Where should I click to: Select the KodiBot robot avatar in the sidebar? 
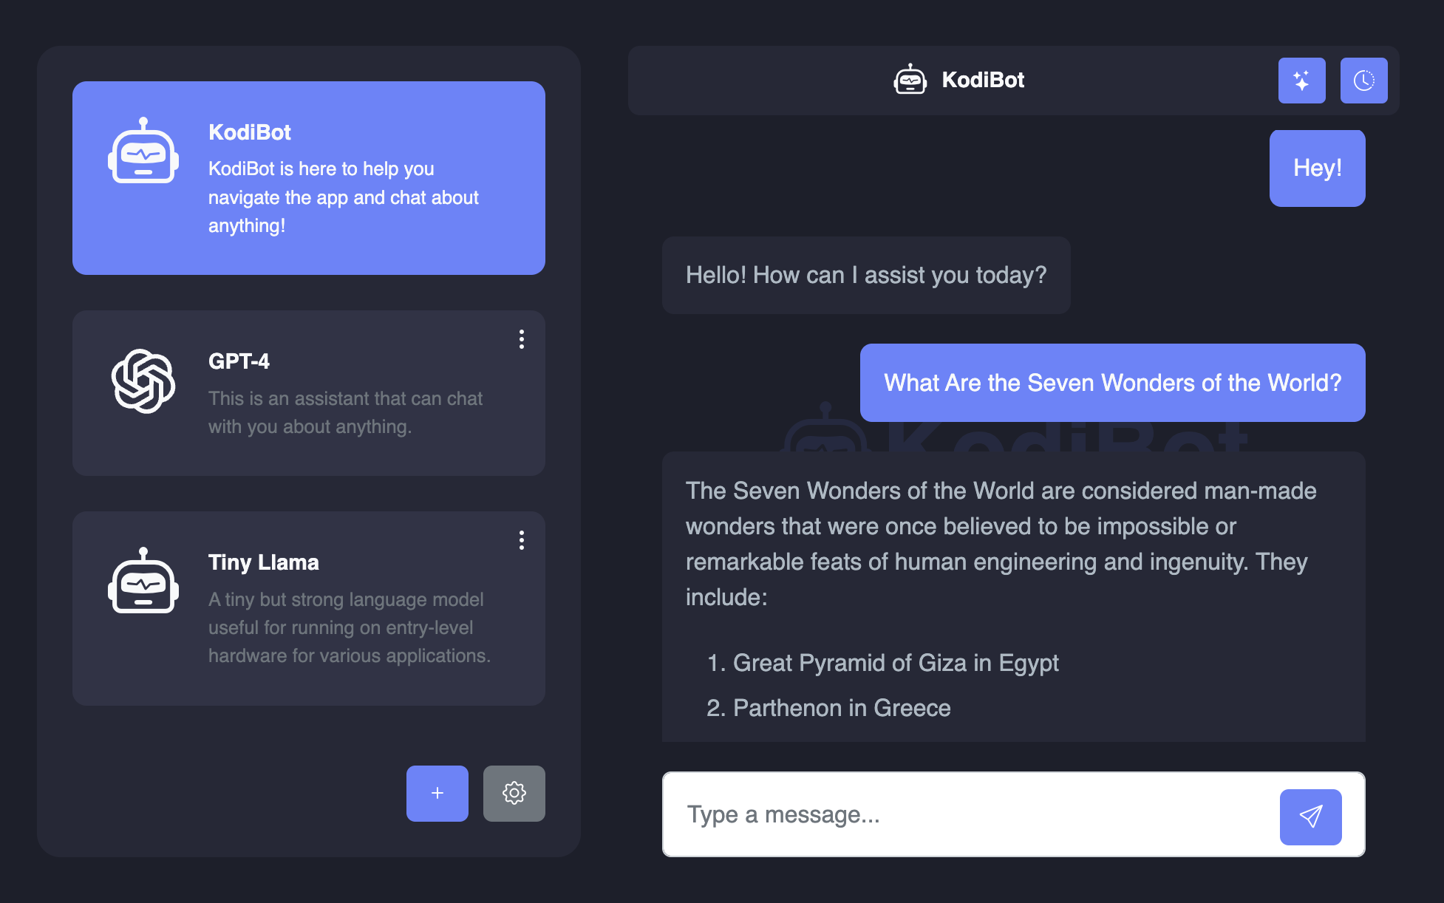144,157
